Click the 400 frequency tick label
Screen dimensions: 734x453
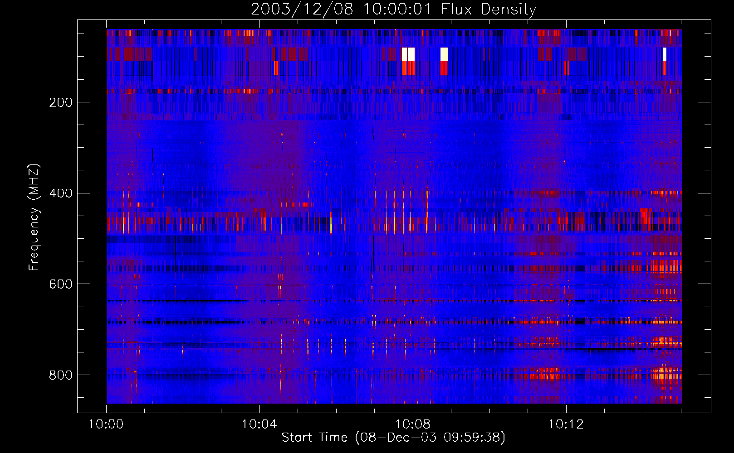coord(61,193)
